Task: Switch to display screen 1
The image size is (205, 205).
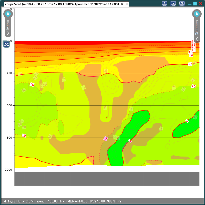Action: (x=165, y=4)
